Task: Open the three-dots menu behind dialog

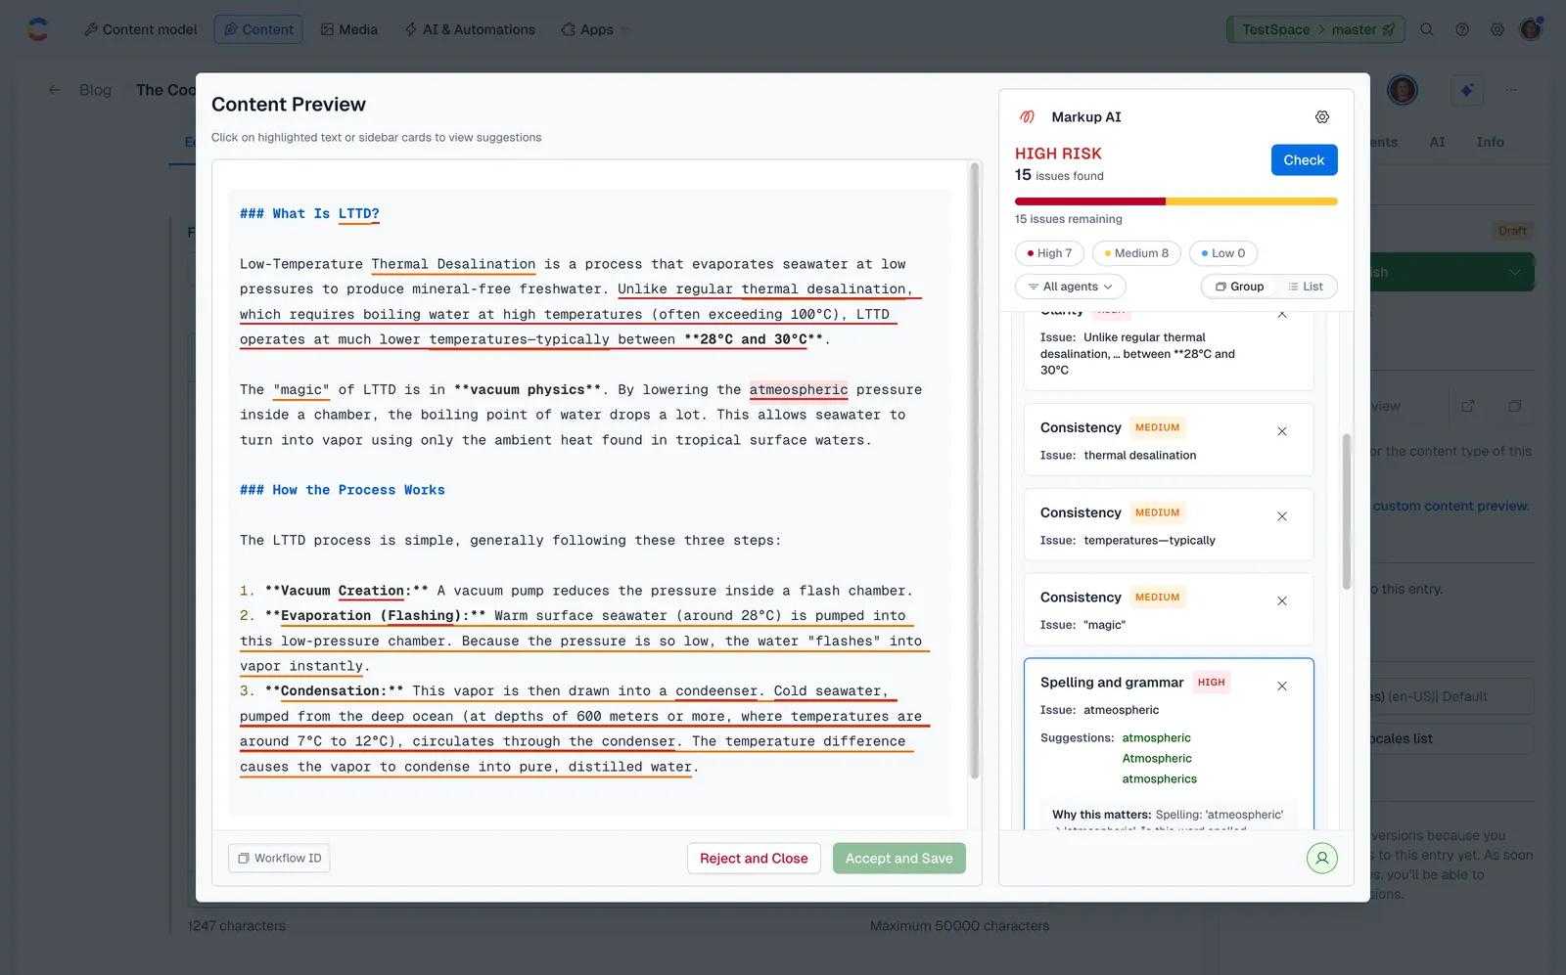Action: tap(1511, 90)
